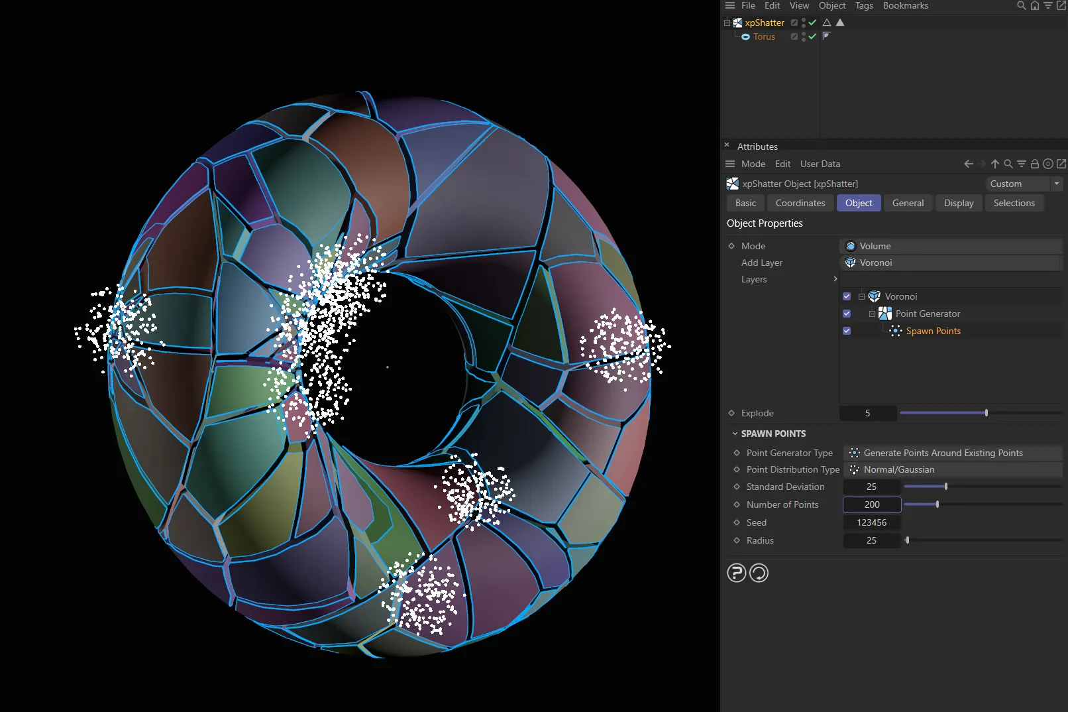Click the search magnifier in Object Manager
The width and height of the screenshot is (1068, 712).
tap(1020, 5)
